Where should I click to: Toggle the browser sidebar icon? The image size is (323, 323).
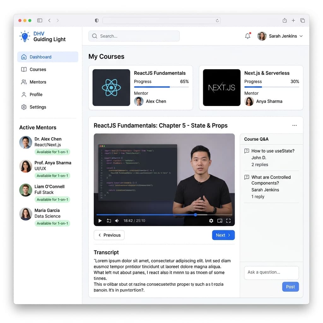click(40, 21)
